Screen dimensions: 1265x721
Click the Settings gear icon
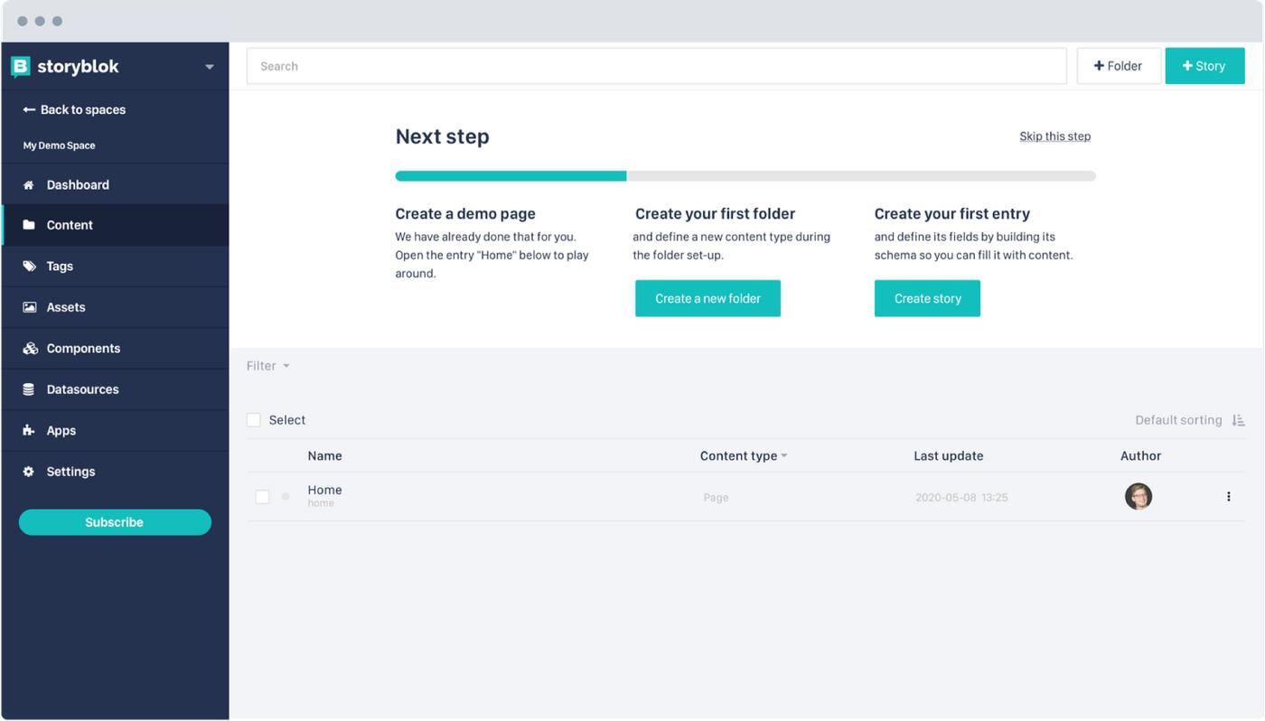coord(29,472)
